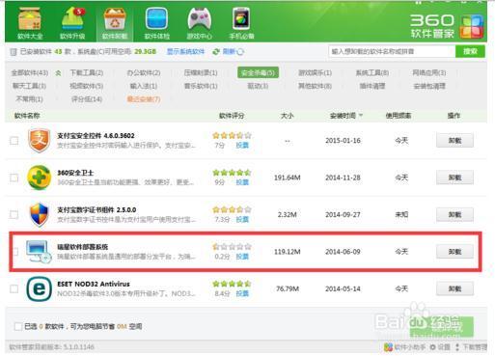Click 软件小助手 icon in status bar
The width and height of the screenshot is (495, 356).
(388, 347)
